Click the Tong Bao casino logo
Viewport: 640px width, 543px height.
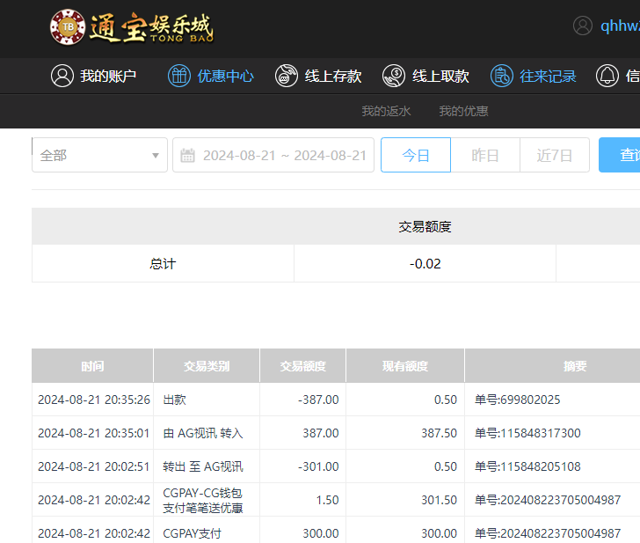point(132,27)
